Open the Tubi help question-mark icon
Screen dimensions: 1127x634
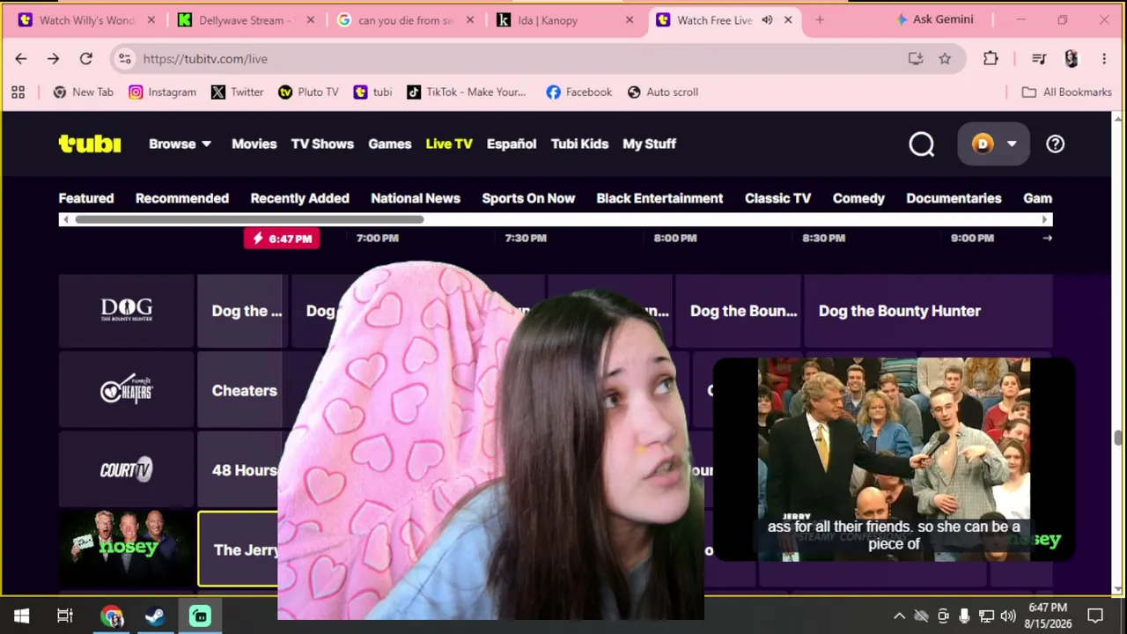pos(1055,144)
